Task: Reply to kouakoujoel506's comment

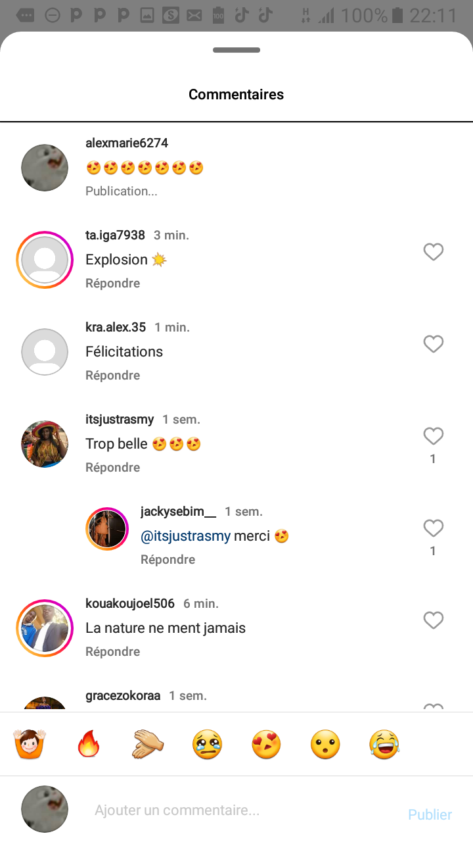Action: pyautogui.click(x=112, y=652)
